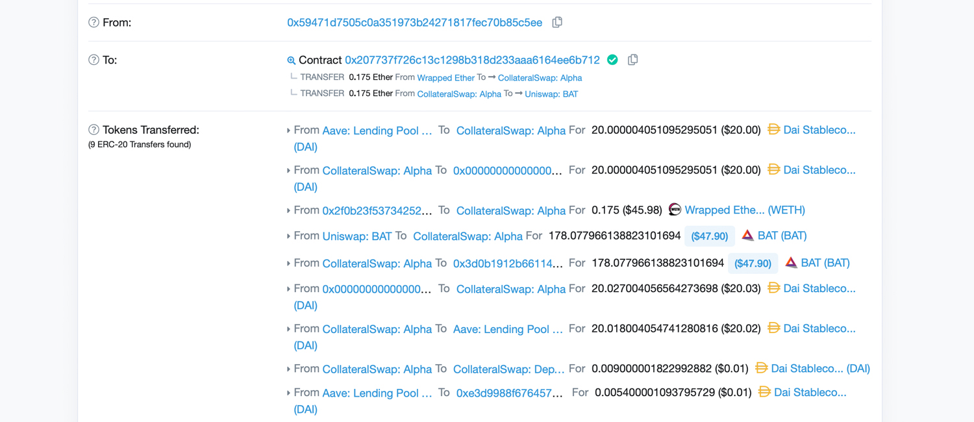Open CollateralSwap: Dep... recipient link
Image resolution: width=974 pixels, height=422 pixels.
coord(508,369)
